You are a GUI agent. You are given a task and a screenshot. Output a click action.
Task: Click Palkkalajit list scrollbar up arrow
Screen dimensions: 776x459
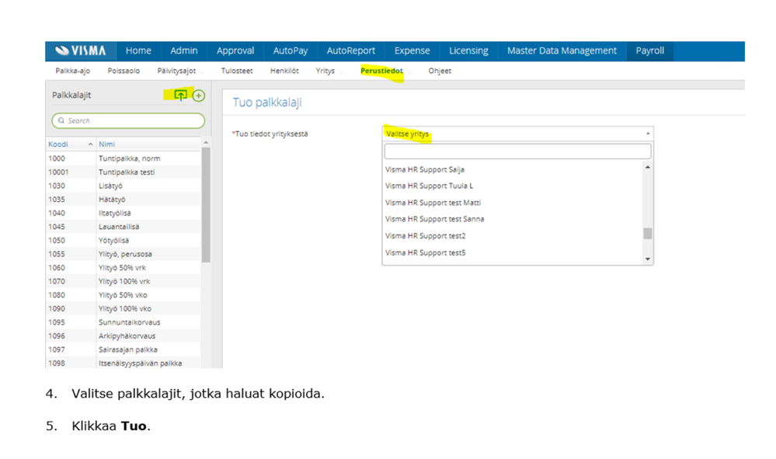point(206,143)
